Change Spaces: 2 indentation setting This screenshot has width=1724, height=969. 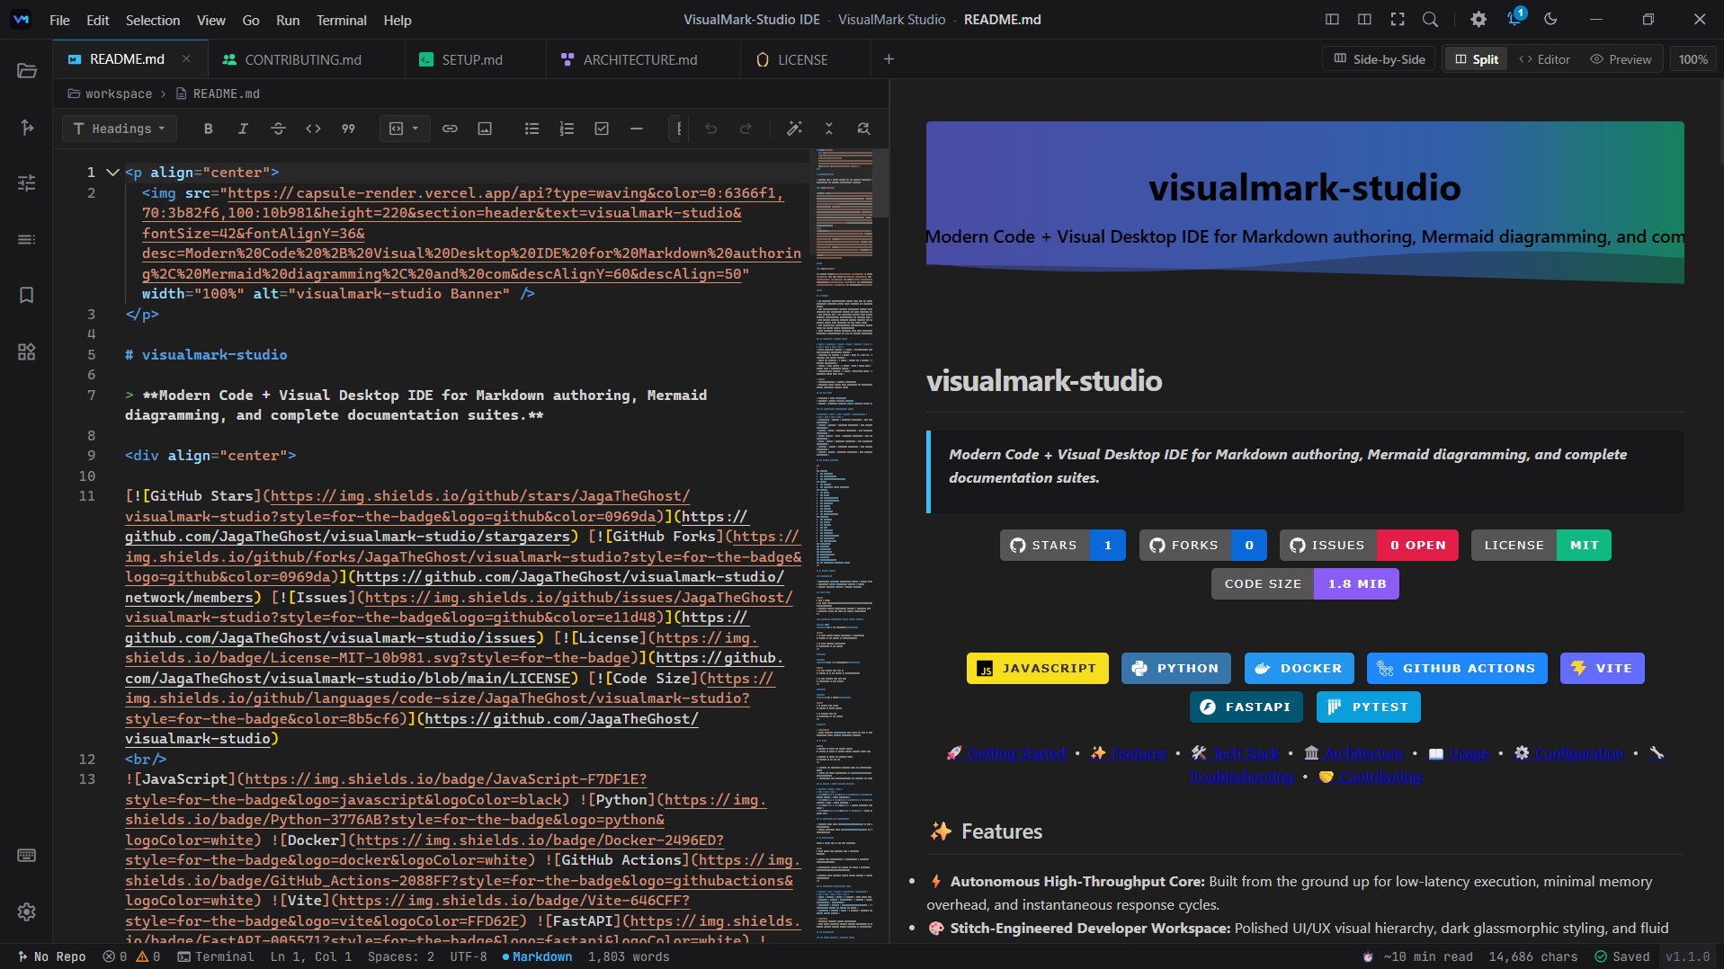pos(401,956)
